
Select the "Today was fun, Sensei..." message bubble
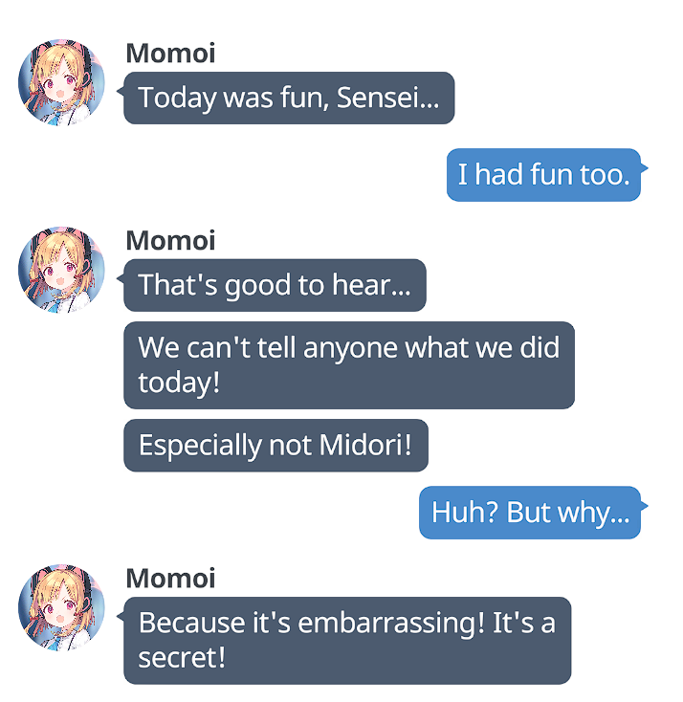tap(289, 98)
